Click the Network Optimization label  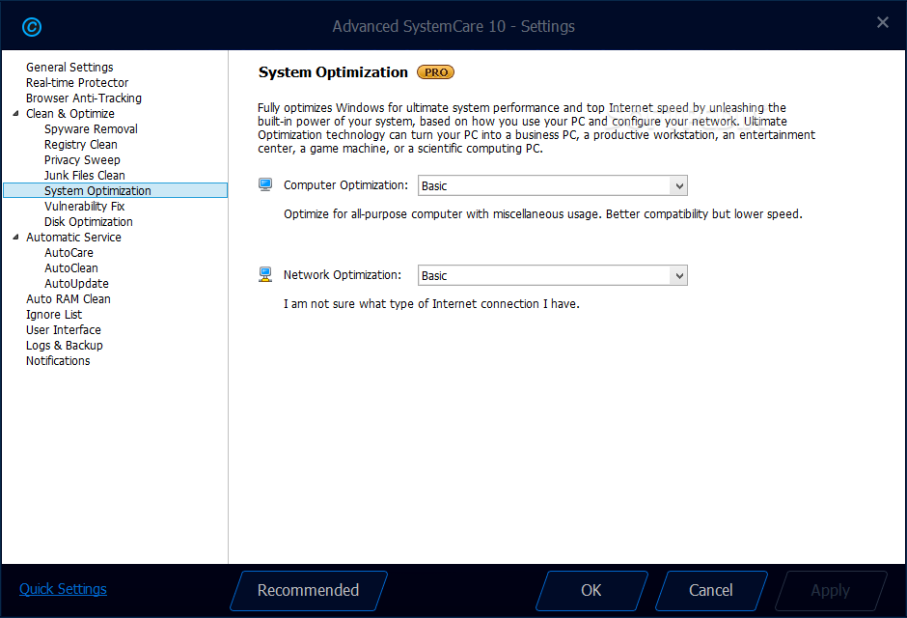(x=343, y=275)
